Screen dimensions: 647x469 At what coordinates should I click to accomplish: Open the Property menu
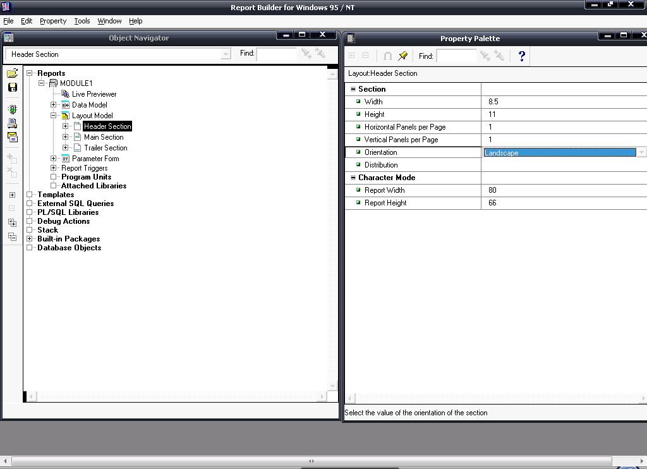pos(53,21)
